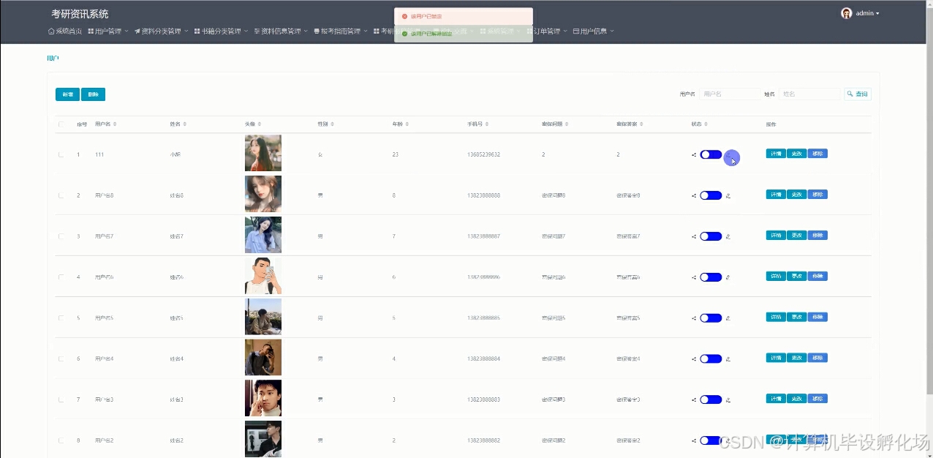Sort by 密保答案 using header arrows
933x458 pixels.
[641, 124]
